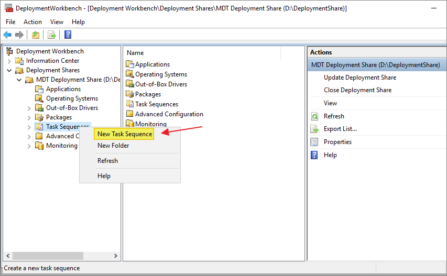This screenshot has height=276, width=447.
Task: Select Applications in the tree pane
Action: (63, 89)
